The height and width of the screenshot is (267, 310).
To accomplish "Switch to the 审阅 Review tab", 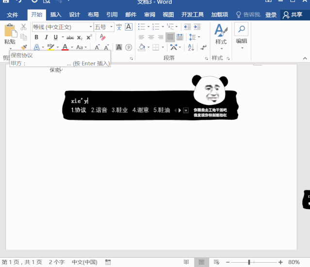I will point(149,15).
